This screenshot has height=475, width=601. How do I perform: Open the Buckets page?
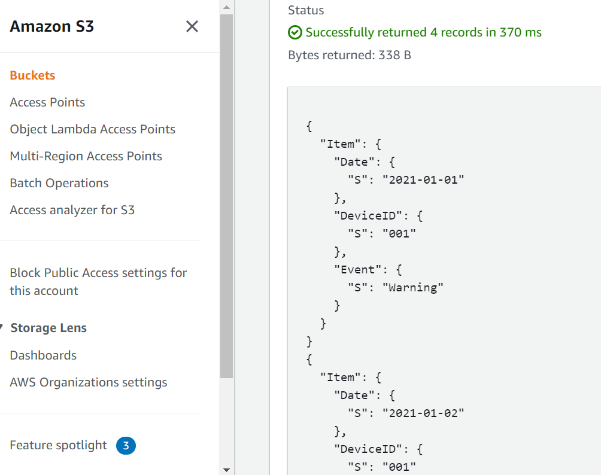coord(32,75)
